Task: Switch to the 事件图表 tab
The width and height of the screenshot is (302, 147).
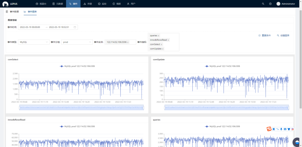Action: [x=30, y=12]
